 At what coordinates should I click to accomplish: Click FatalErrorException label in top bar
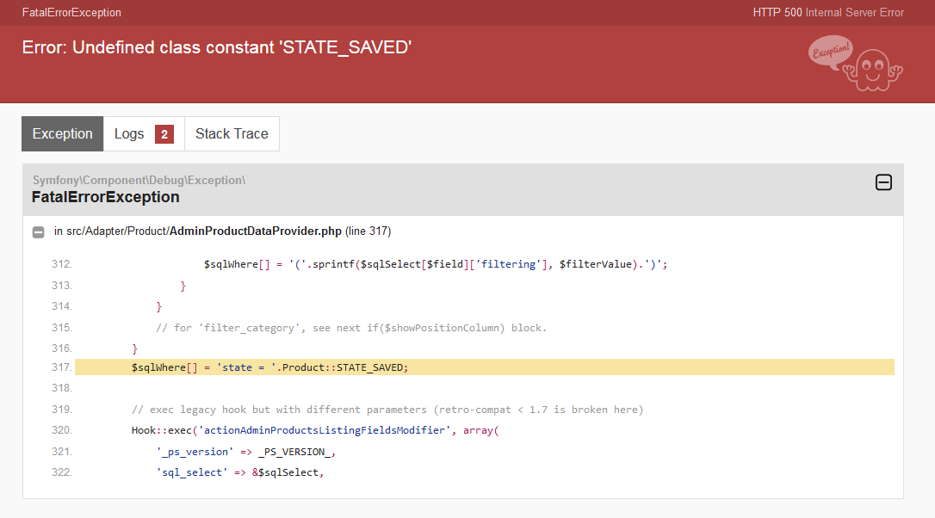[71, 13]
